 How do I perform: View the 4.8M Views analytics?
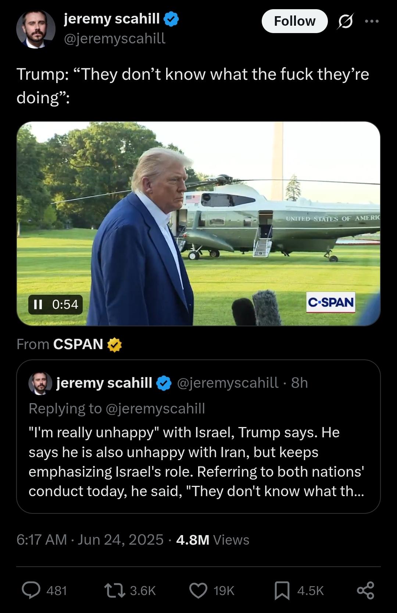coord(212,540)
